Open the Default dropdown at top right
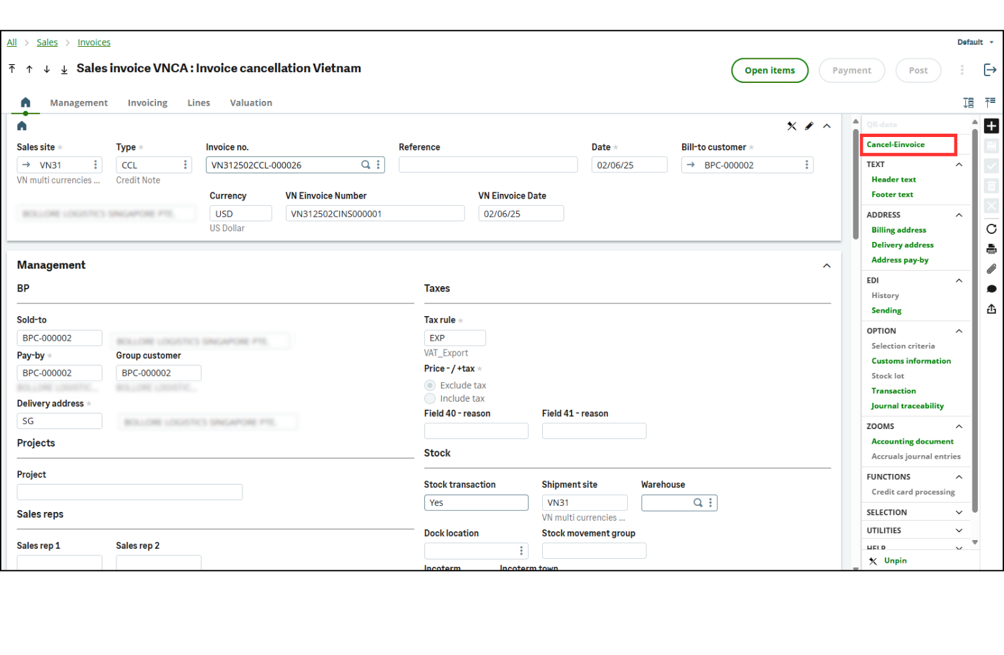 coord(975,42)
